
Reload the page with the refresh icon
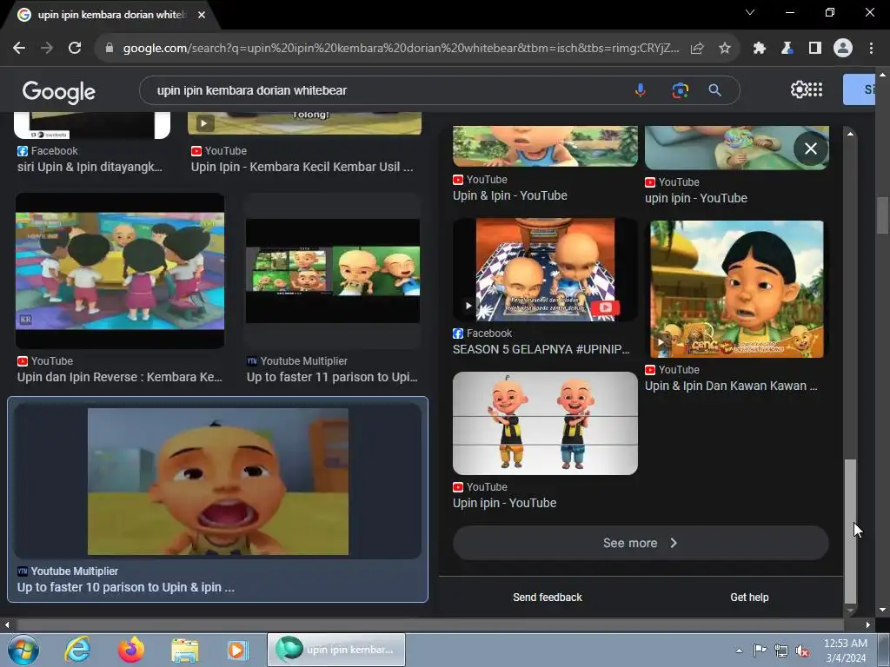[x=75, y=49]
